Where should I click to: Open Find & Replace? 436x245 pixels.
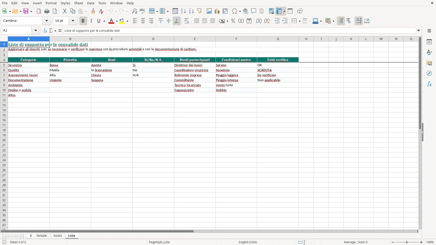[x=134, y=11]
